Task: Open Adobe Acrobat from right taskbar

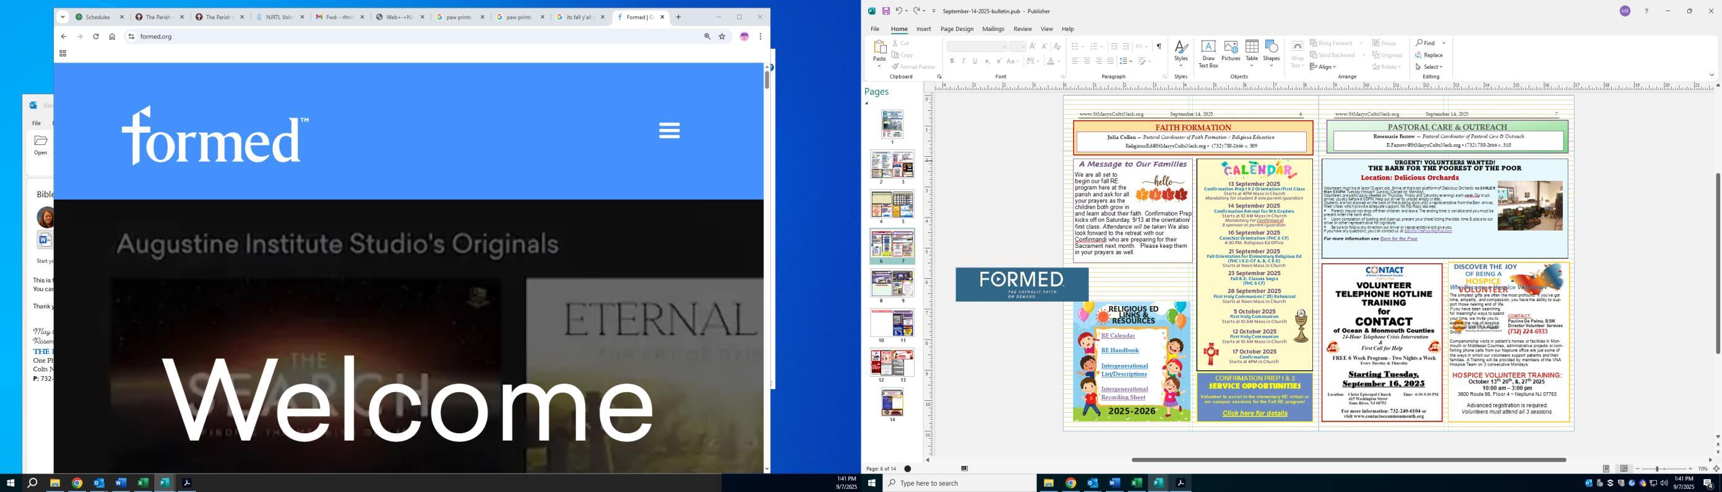Action: [x=1180, y=483]
